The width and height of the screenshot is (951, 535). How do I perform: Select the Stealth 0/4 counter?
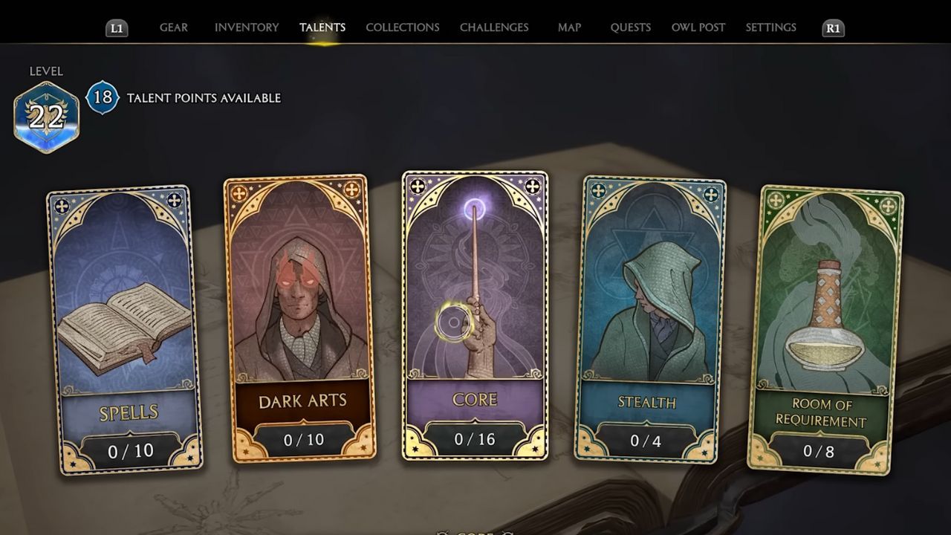tap(645, 441)
